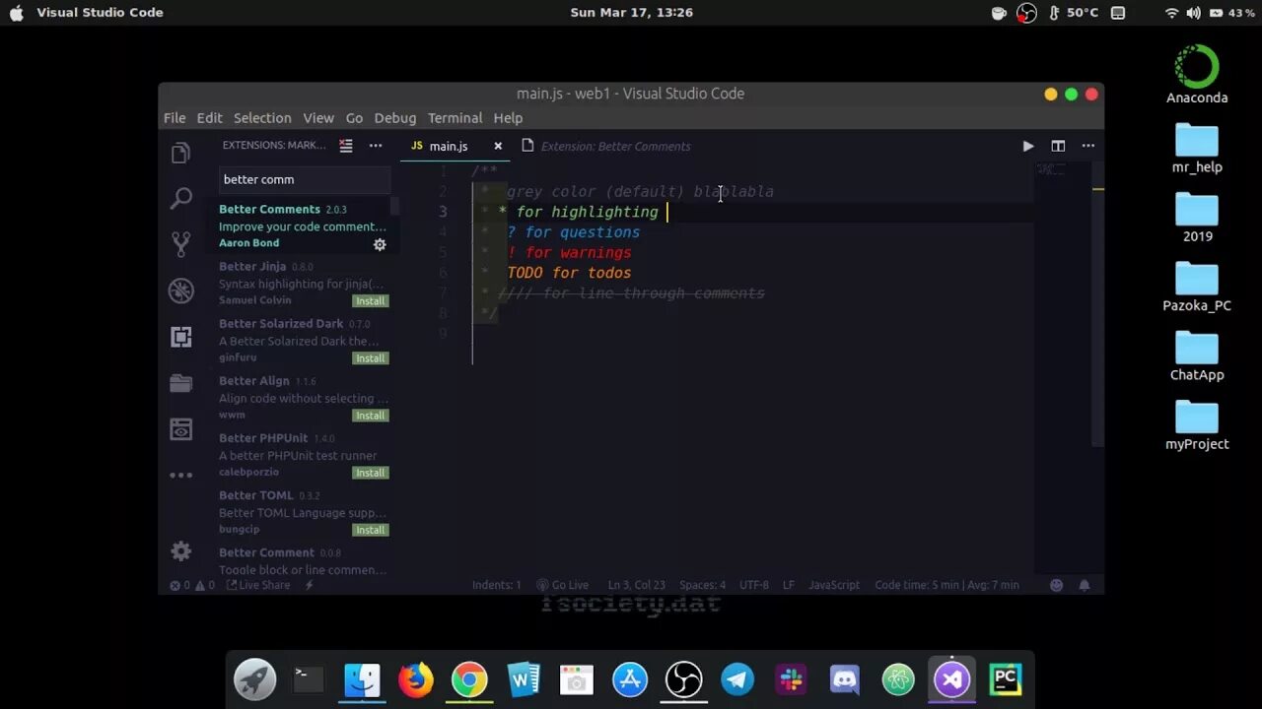The width and height of the screenshot is (1262, 709).
Task: Open Firefox from the dock
Action: pos(415,679)
